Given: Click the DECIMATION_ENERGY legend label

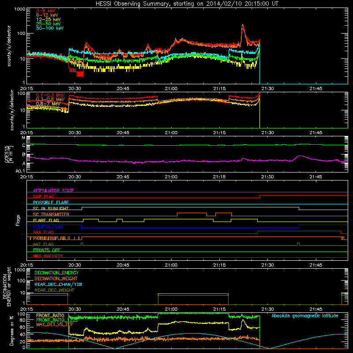Looking at the screenshot, I should coord(56,273).
